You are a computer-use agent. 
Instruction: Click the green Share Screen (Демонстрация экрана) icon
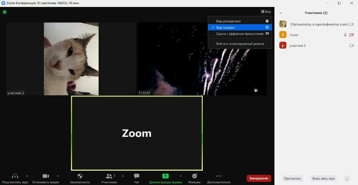165,176
